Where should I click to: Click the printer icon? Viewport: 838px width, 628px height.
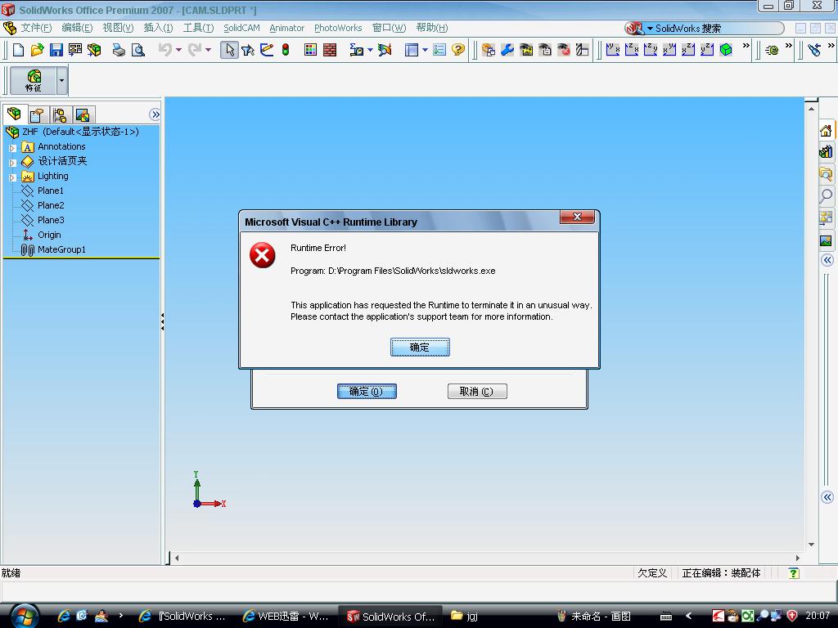click(119, 50)
